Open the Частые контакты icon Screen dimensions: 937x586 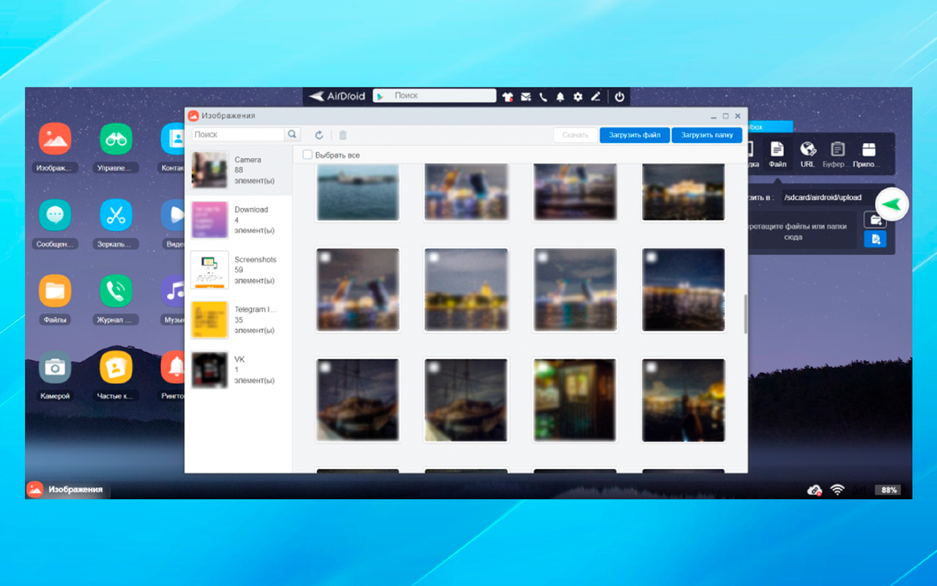pyautogui.click(x=116, y=366)
